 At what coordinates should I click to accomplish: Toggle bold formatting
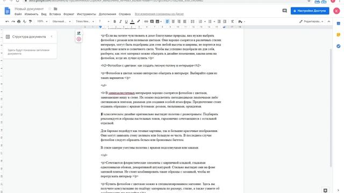pos(114,21)
